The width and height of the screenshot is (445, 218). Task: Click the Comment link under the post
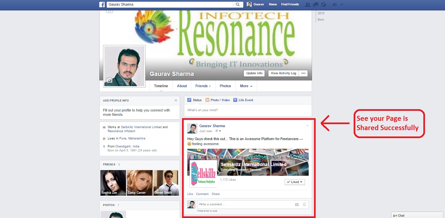tap(202, 194)
